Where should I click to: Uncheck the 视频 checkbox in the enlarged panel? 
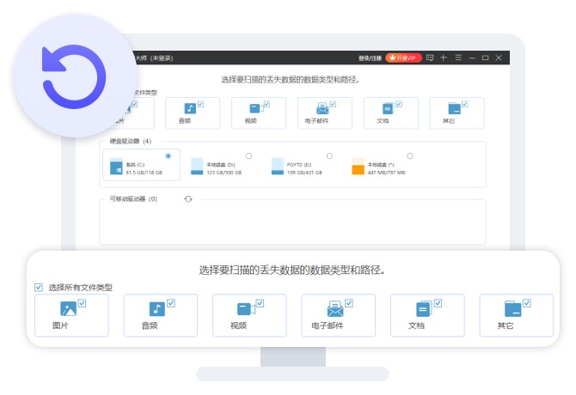click(260, 302)
